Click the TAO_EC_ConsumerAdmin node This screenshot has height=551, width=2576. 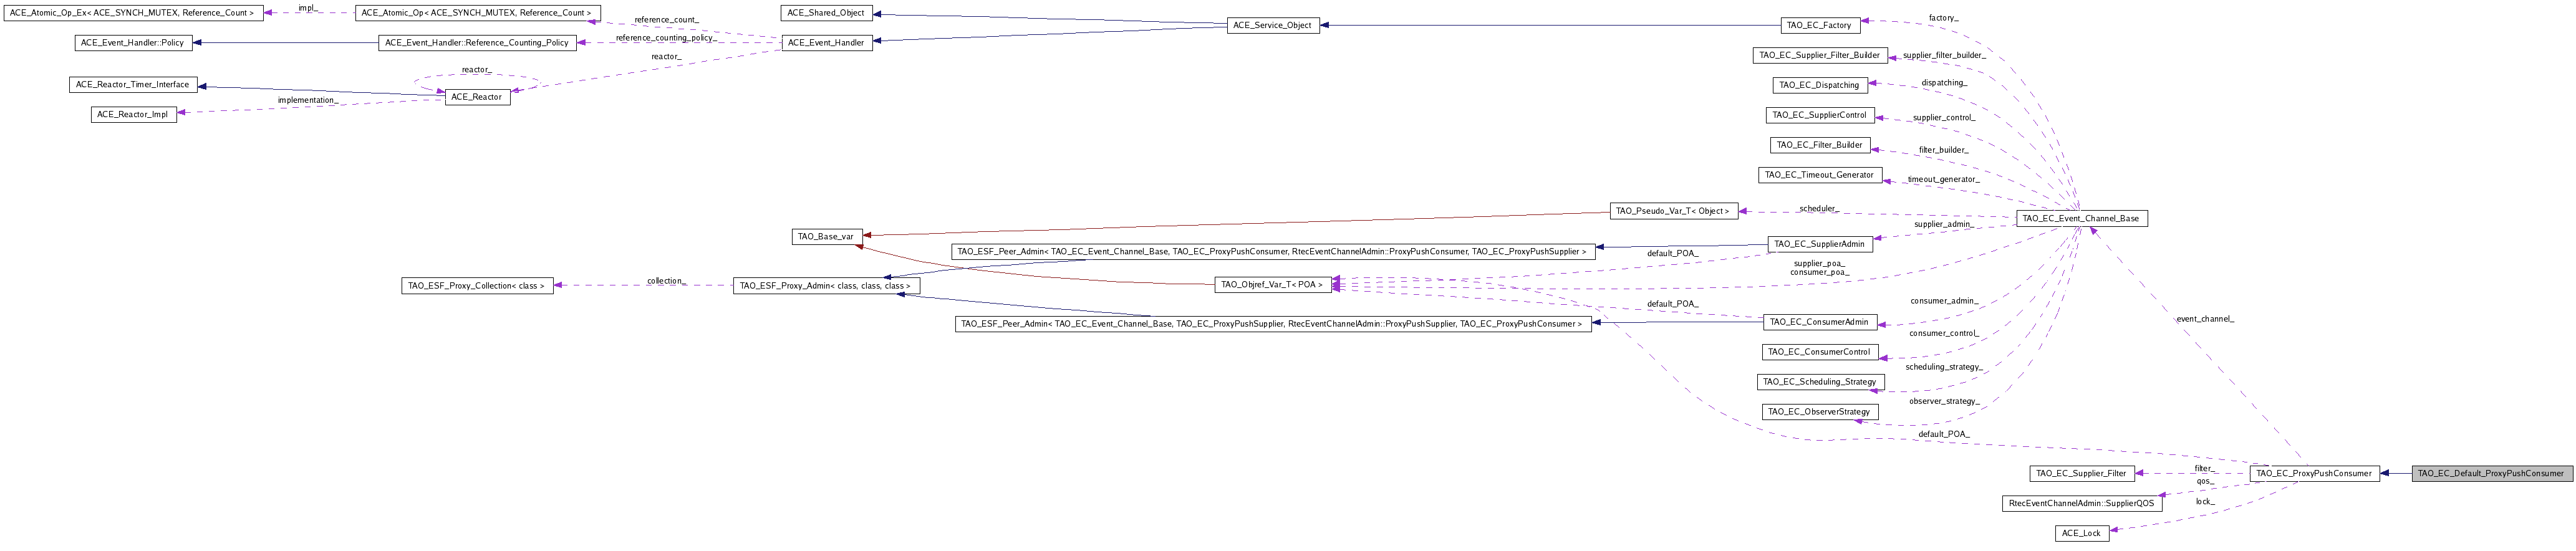pos(1819,322)
